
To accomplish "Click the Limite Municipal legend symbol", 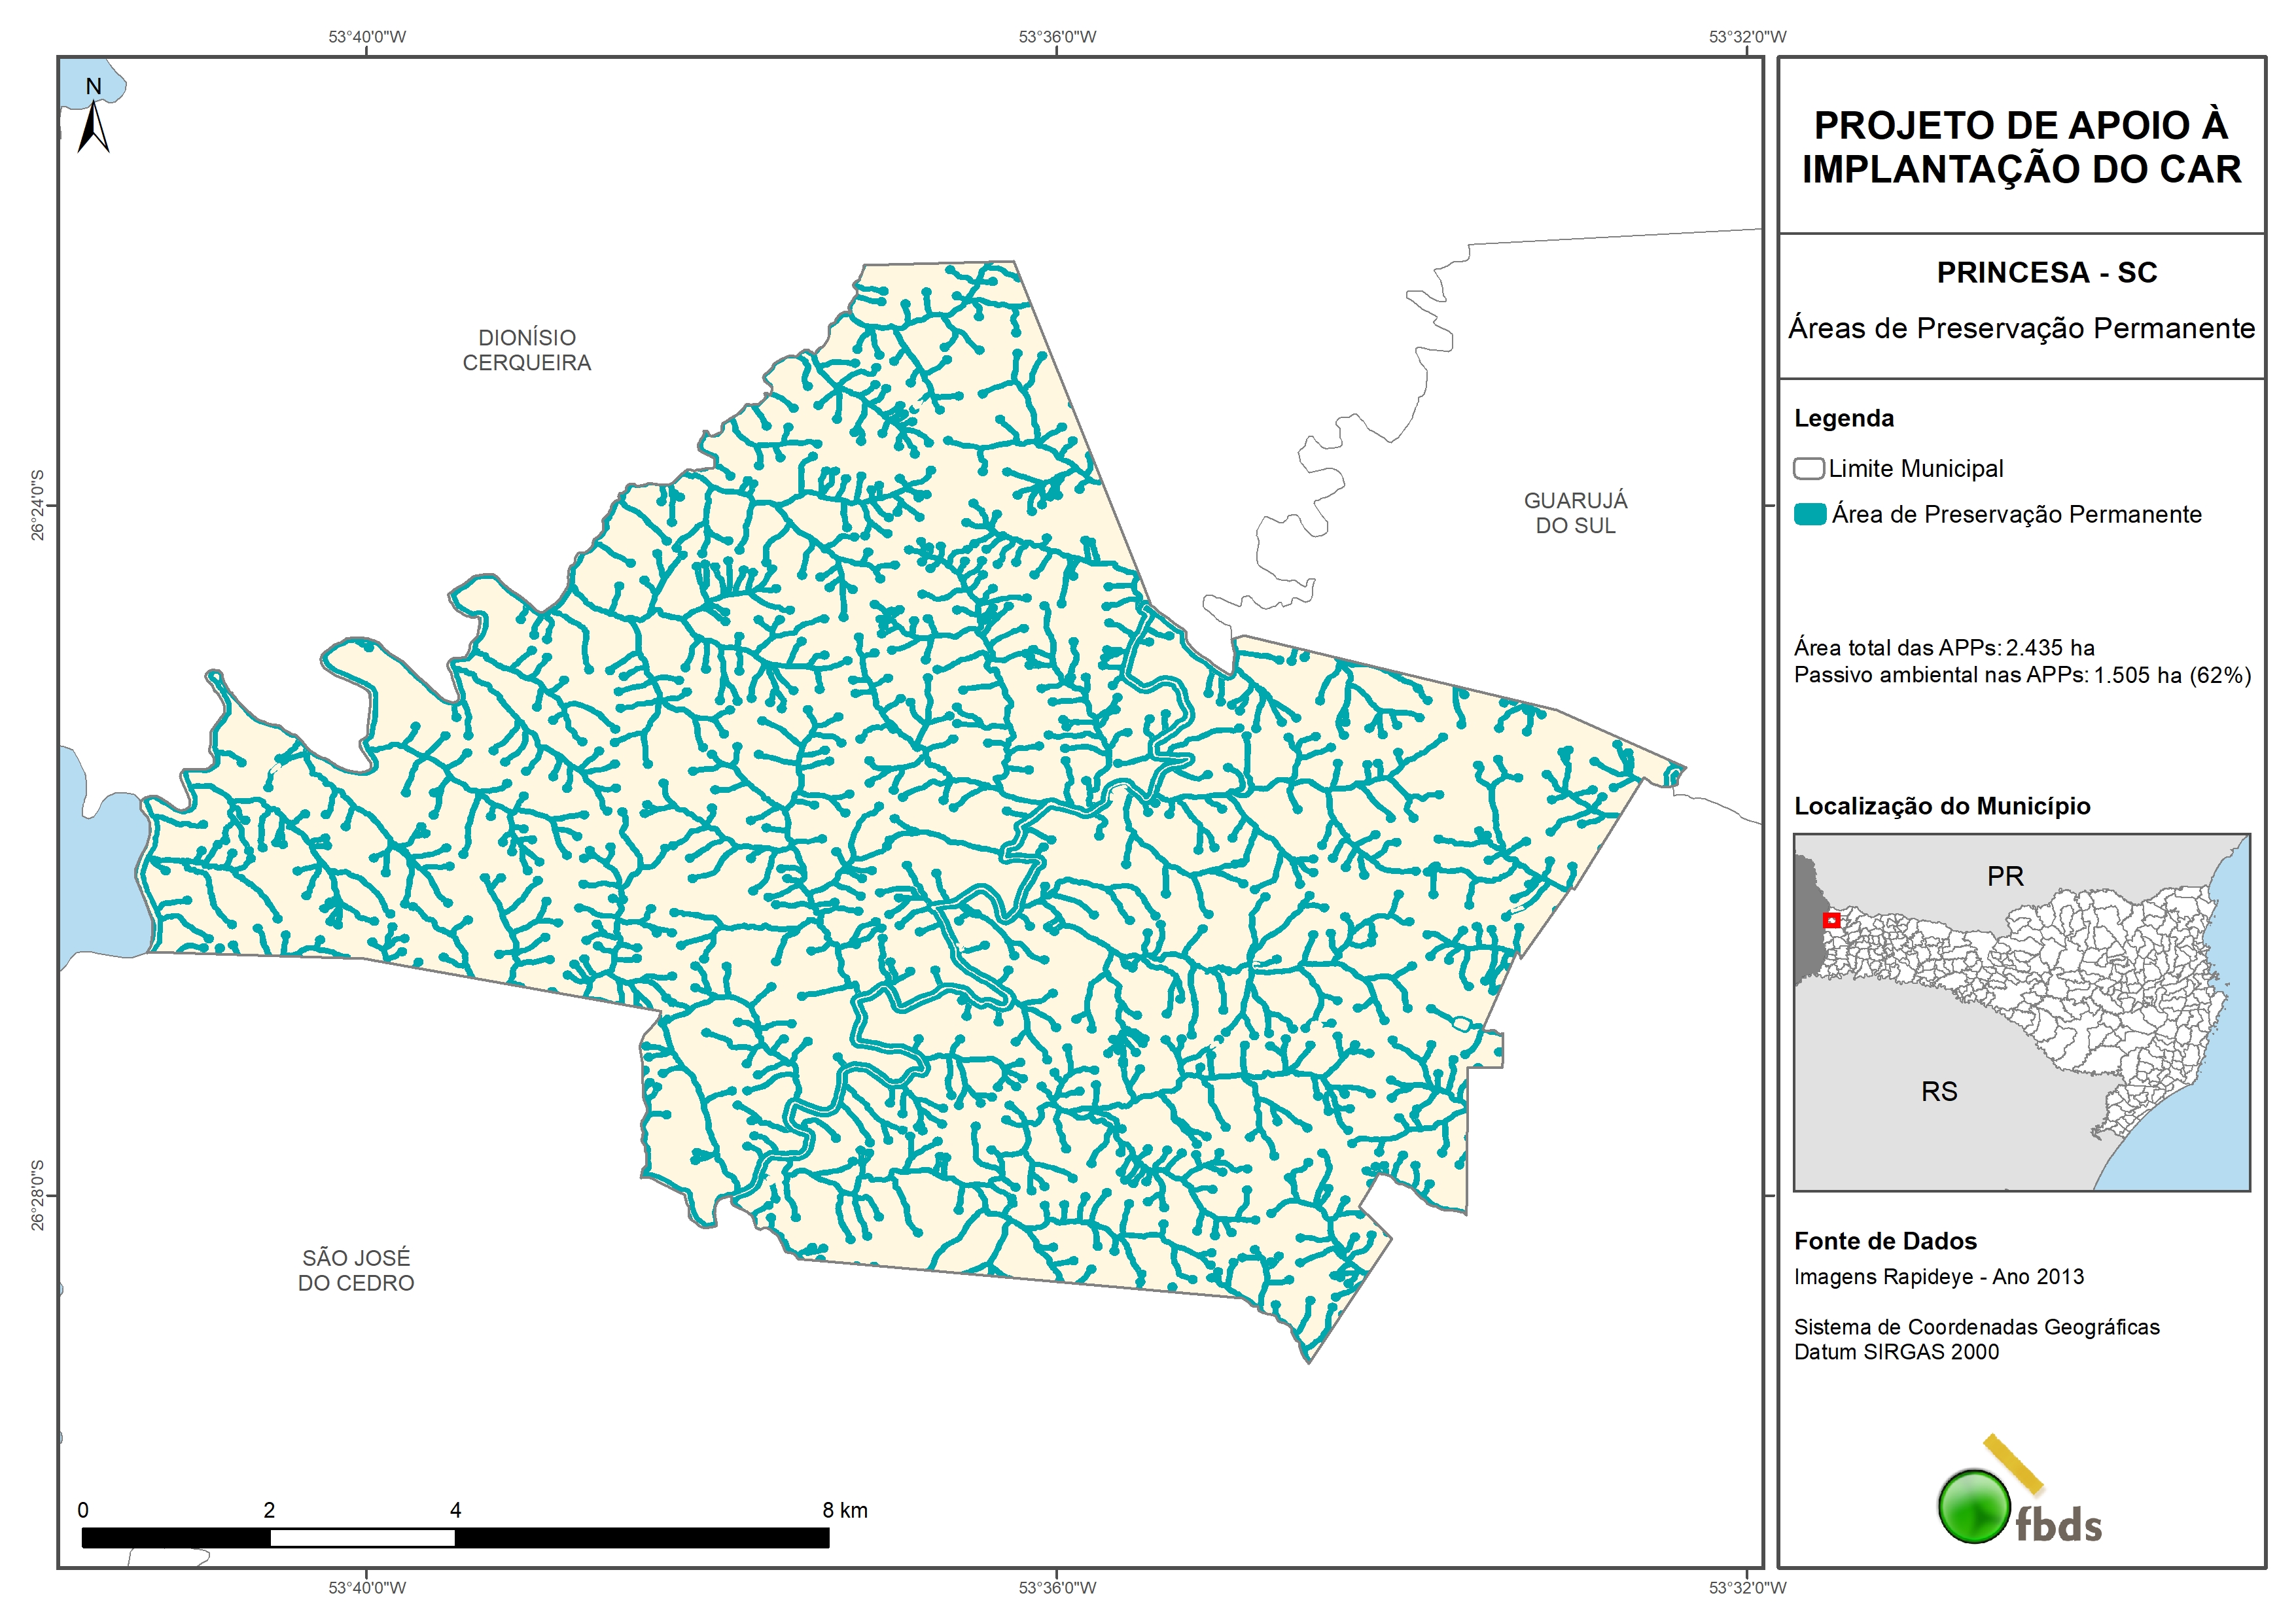I will click(x=1808, y=469).
